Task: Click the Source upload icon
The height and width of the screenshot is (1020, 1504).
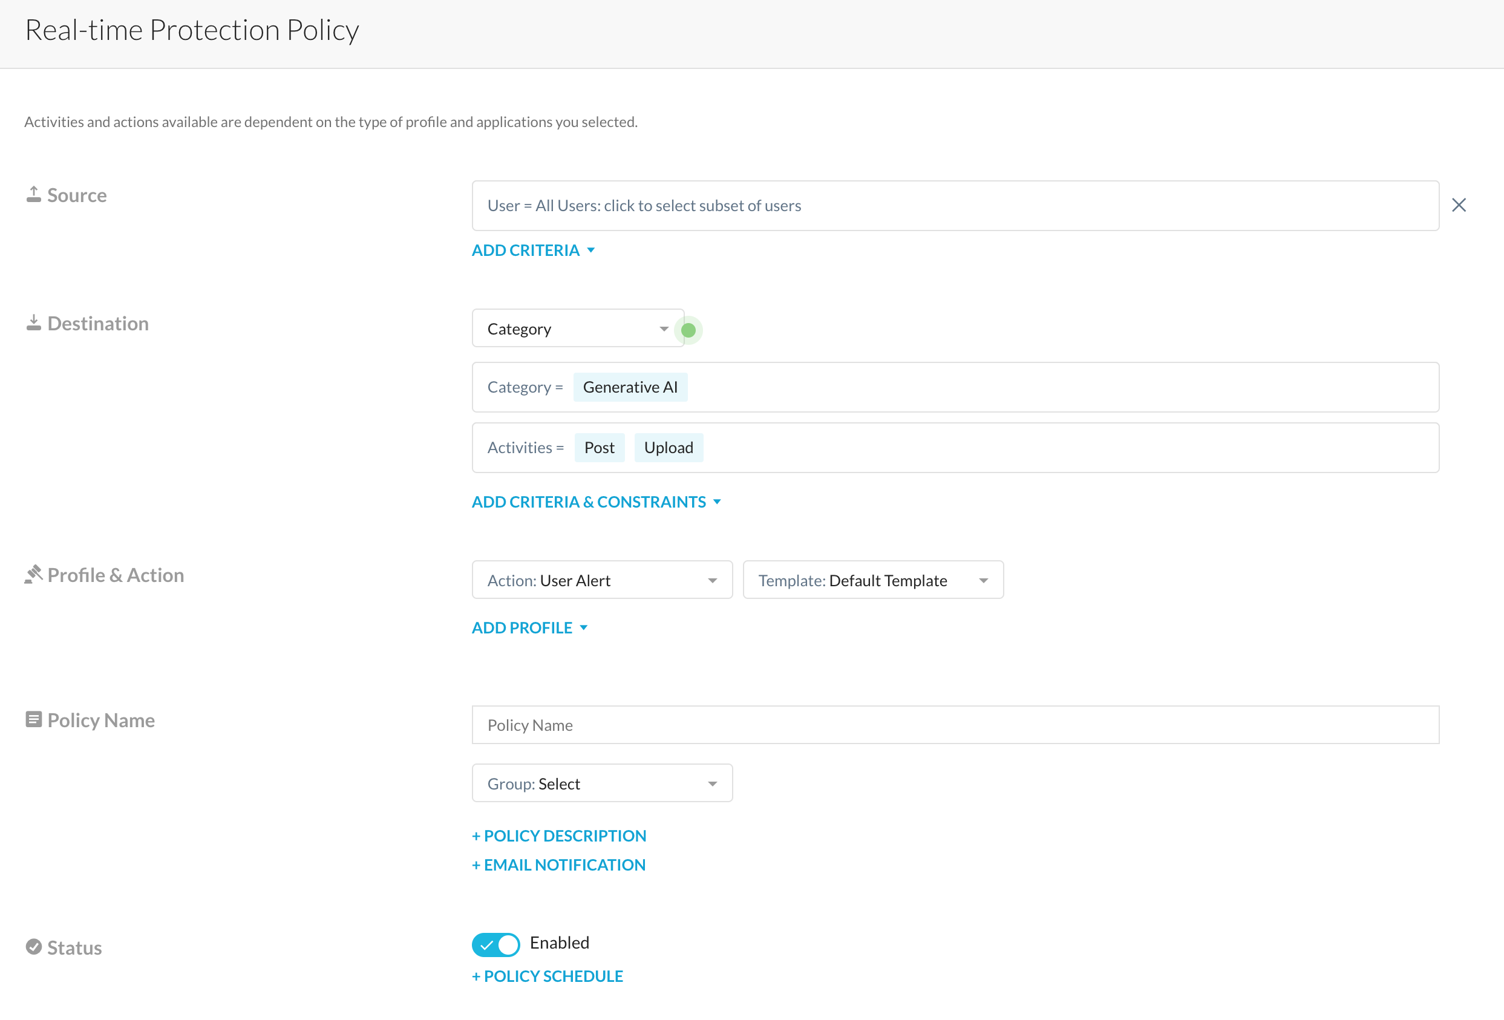Action: [34, 194]
